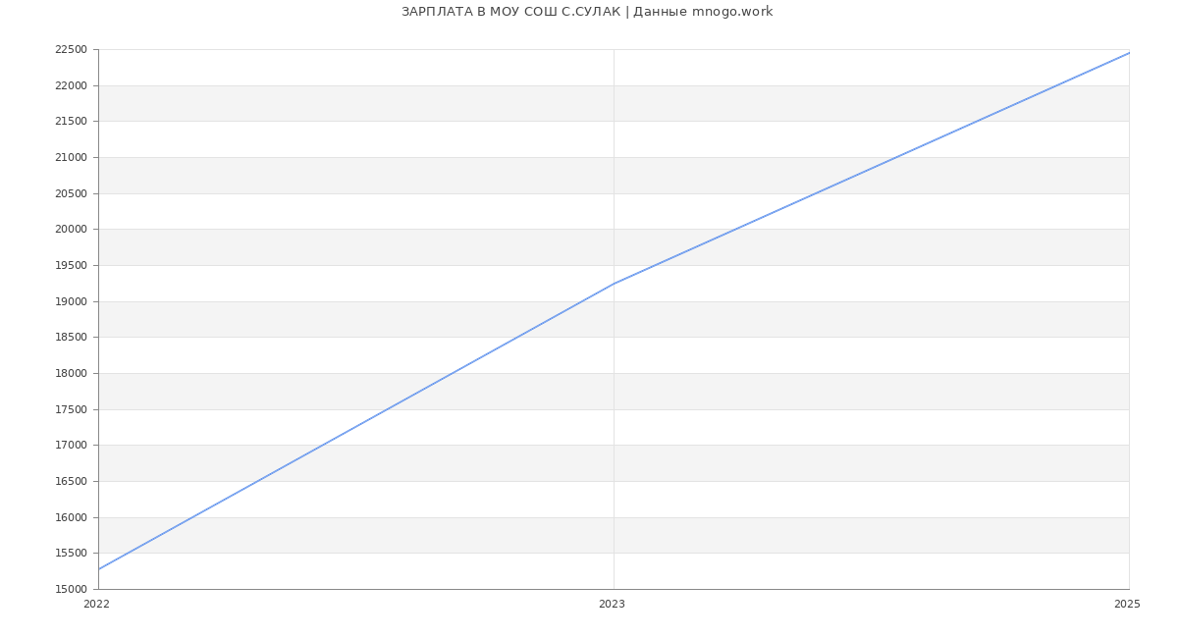The image size is (1178, 638).
Task: Click the 2023 x-axis label
Action: [x=612, y=605]
